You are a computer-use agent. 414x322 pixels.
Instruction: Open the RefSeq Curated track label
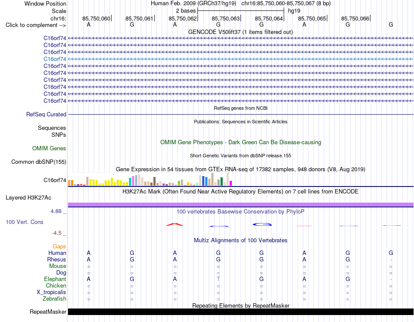46,114
